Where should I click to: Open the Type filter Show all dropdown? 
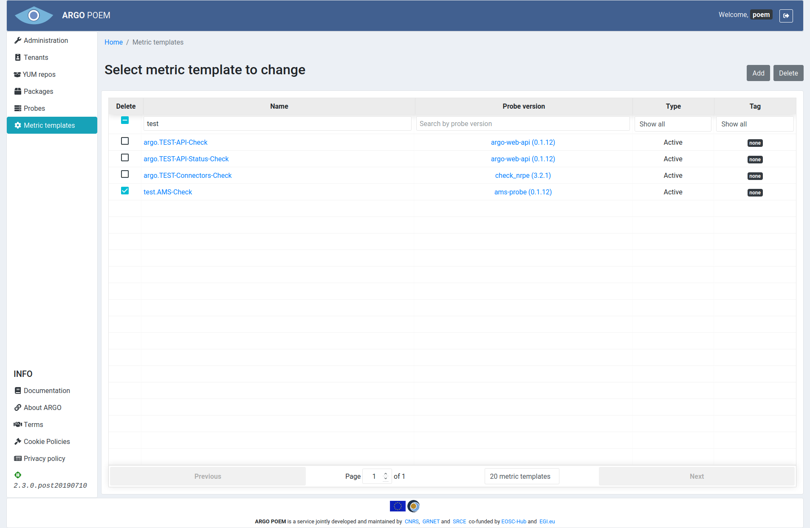[673, 124]
